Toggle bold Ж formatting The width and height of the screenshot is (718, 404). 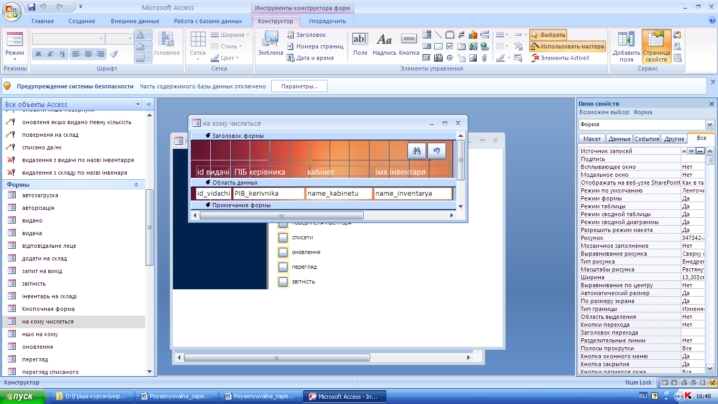pos(38,54)
